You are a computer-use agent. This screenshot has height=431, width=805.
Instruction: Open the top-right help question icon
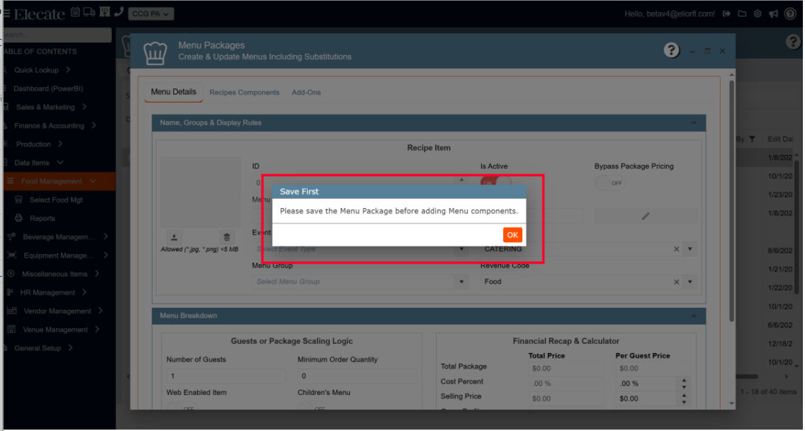[x=790, y=14]
